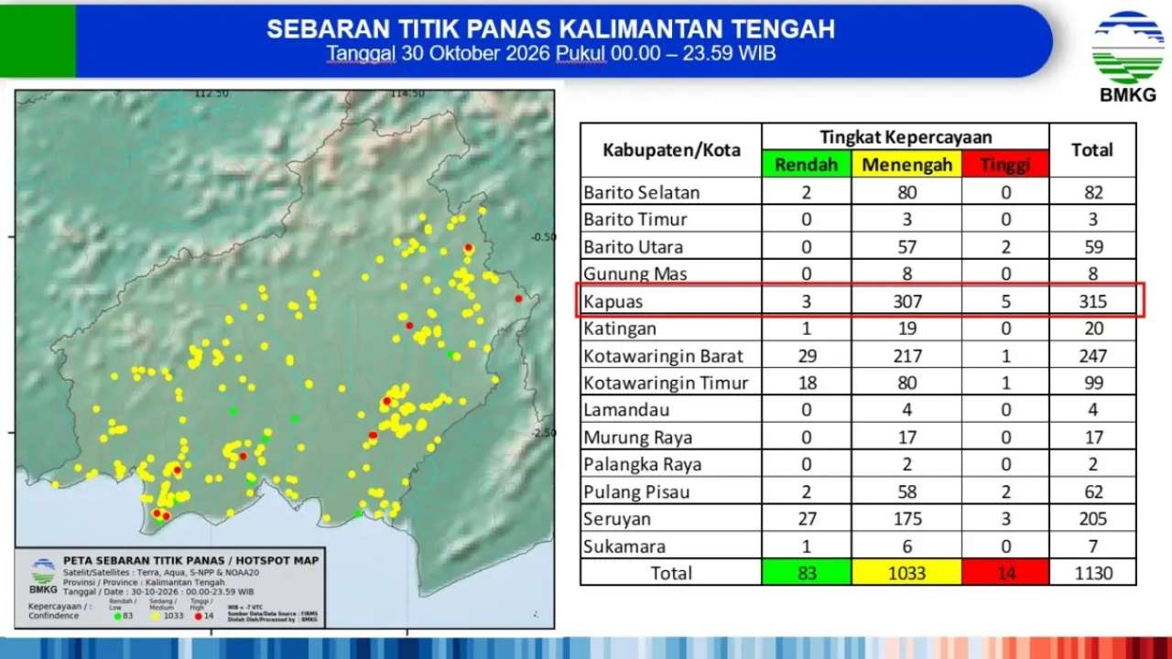Screen dimensions: 1172x659
Task: Select the Kotawaringin Timur row name
Action: coord(667,383)
